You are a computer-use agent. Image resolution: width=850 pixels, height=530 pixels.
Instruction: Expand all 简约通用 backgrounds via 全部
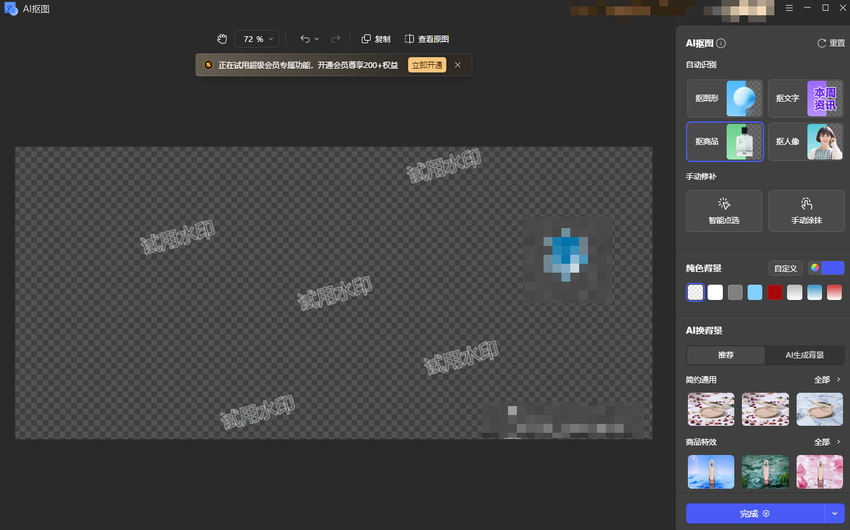[827, 379]
